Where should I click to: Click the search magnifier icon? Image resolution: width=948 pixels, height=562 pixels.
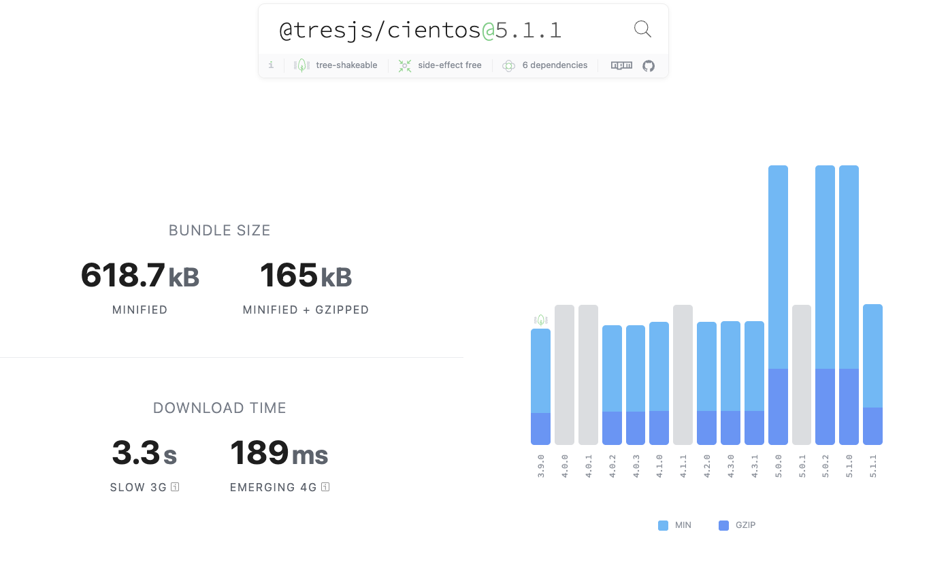coord(642,29)
